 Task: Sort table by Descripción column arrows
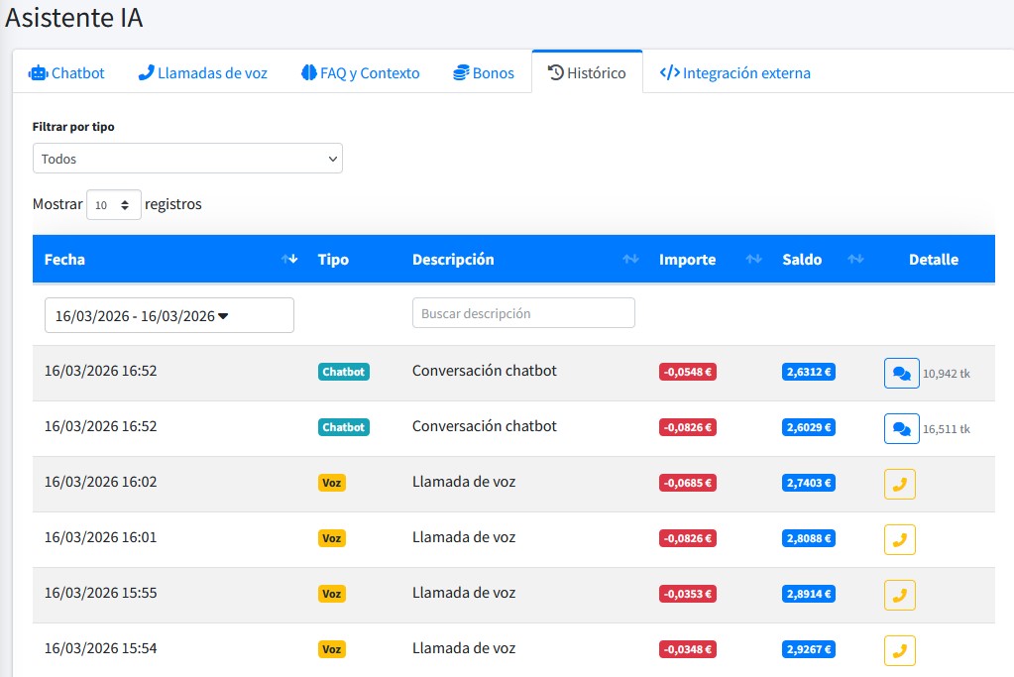coord(630,260)
